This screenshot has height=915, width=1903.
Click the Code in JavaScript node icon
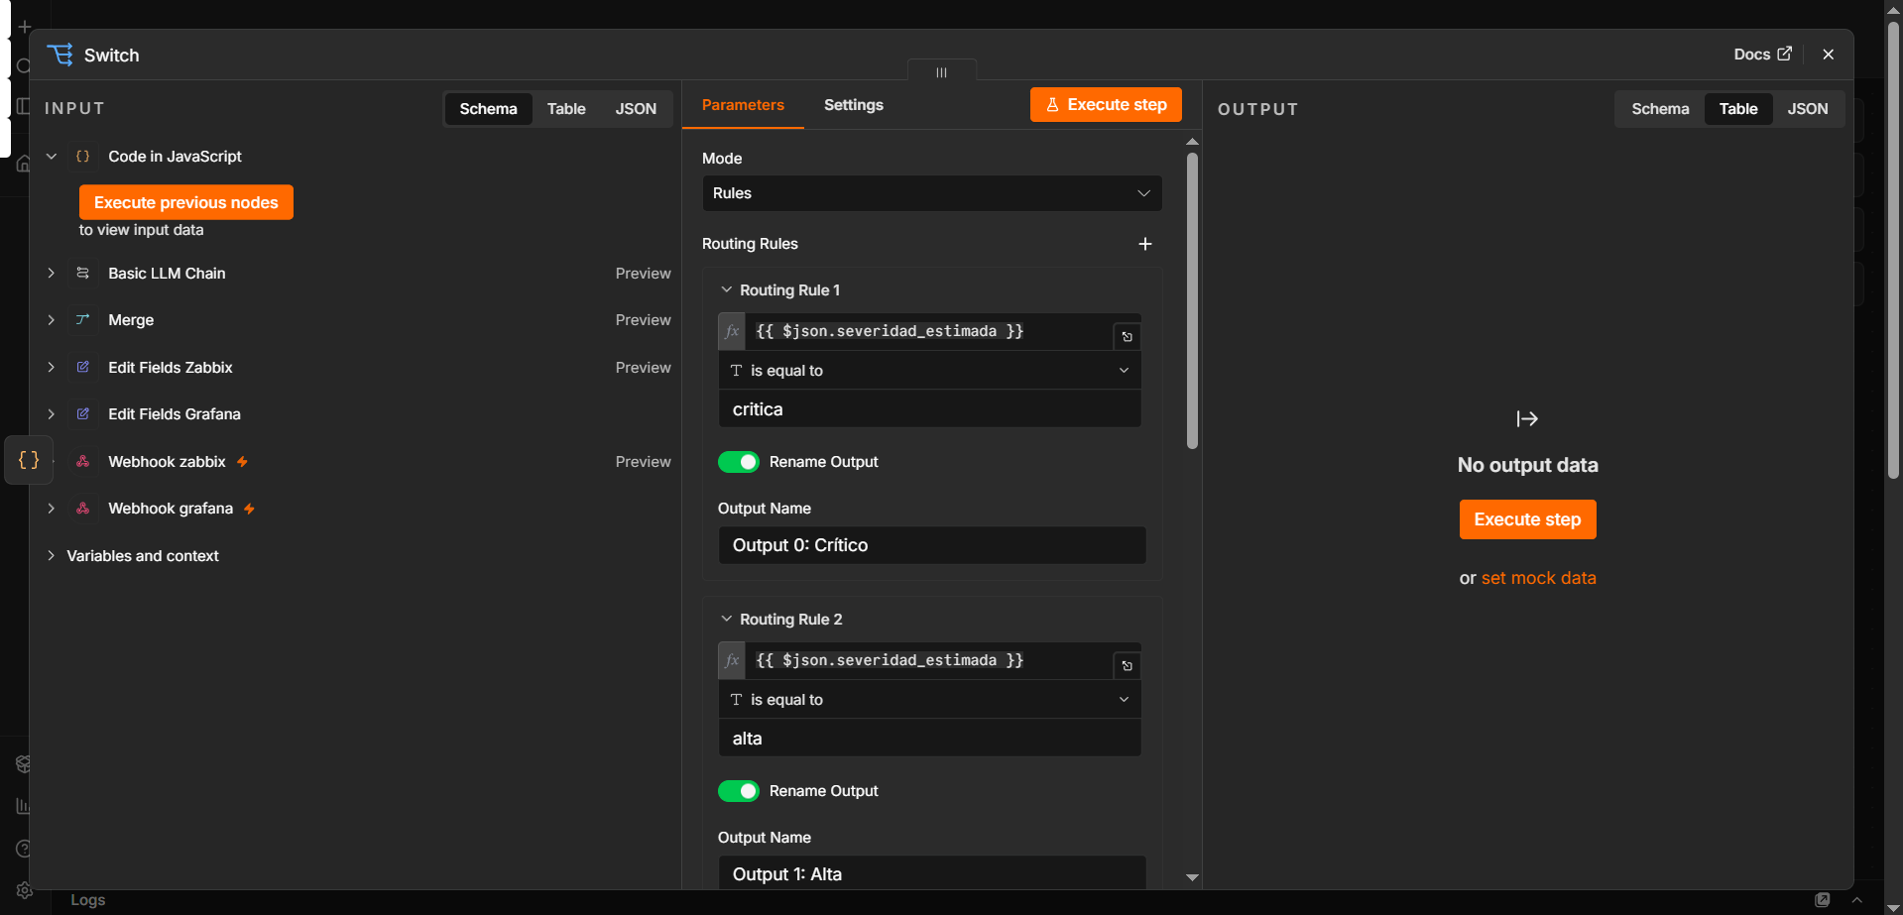(83, 157)
